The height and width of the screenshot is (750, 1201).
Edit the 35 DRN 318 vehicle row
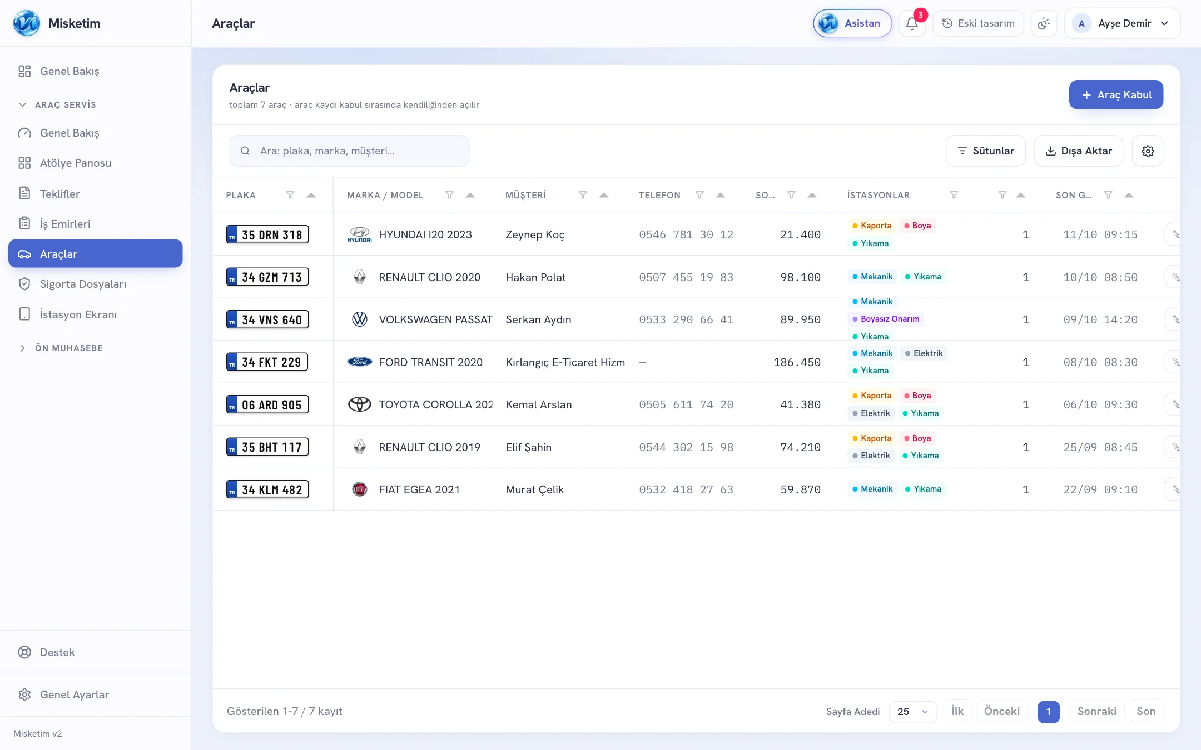pos(1174,234)
